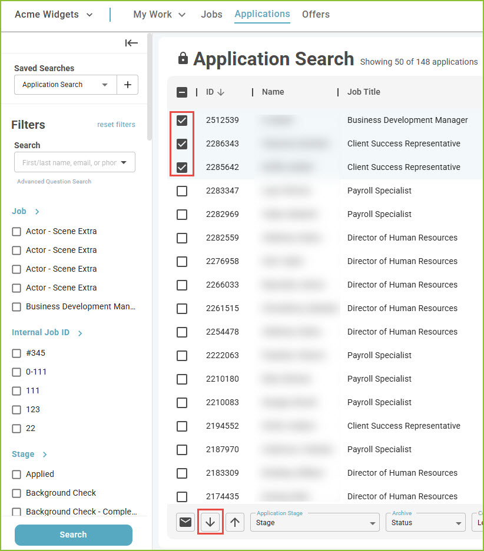Viewport: 484px width, 551px height.
Task: Uncheck application 2286343 row checkbox
Action: click(x=182, y=144)
